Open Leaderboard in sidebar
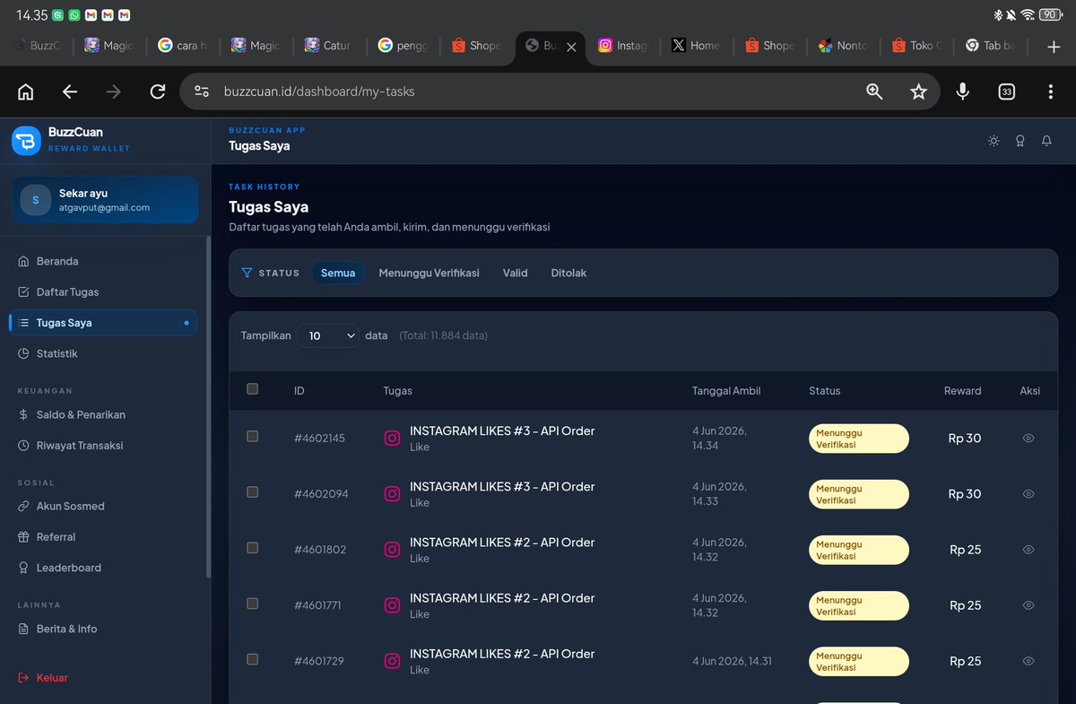This screenshot has width=1076, height=704. [103, 568]
